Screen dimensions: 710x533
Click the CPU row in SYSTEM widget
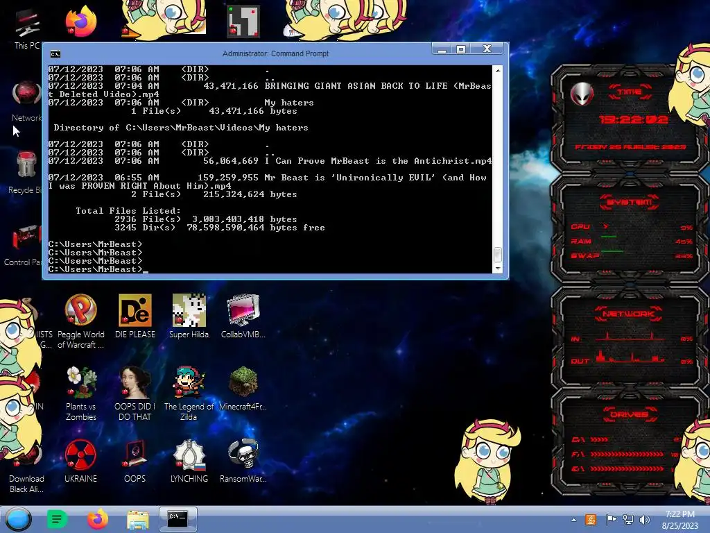pyautogui.click(x=631, y=227)
